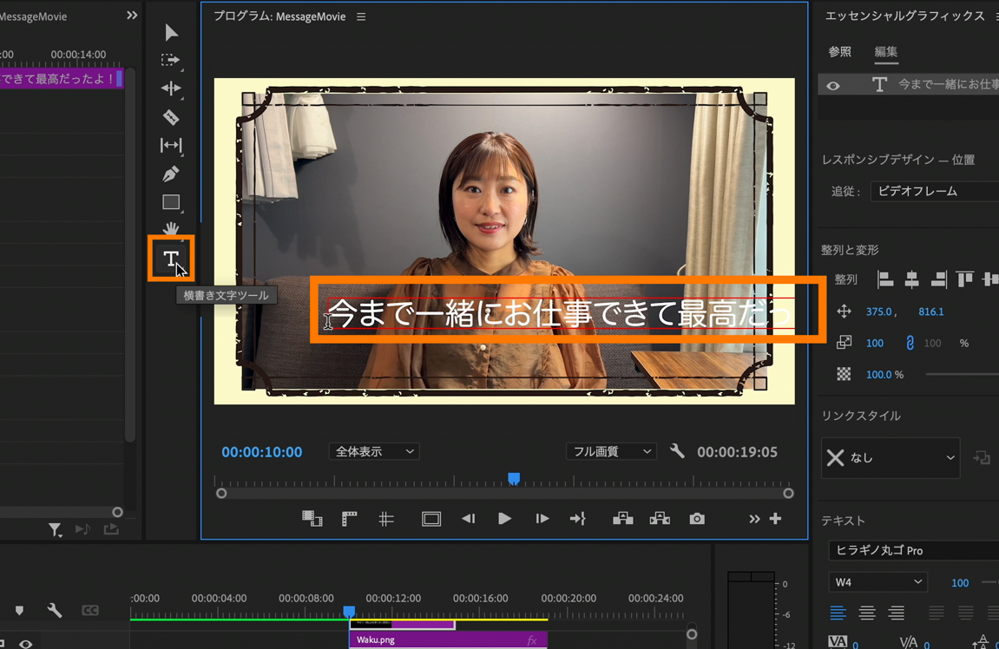Toggle track output eye in timeline
Viewport: 999px width, 649px height.
25,643
